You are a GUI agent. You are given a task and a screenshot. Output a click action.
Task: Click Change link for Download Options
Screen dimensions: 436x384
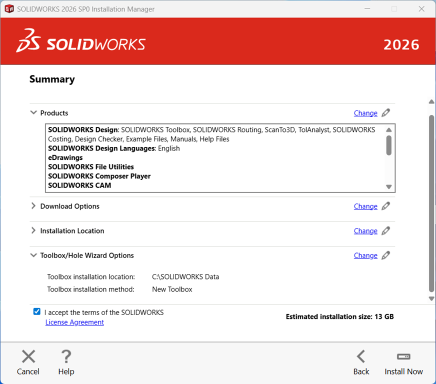(365, 206)
